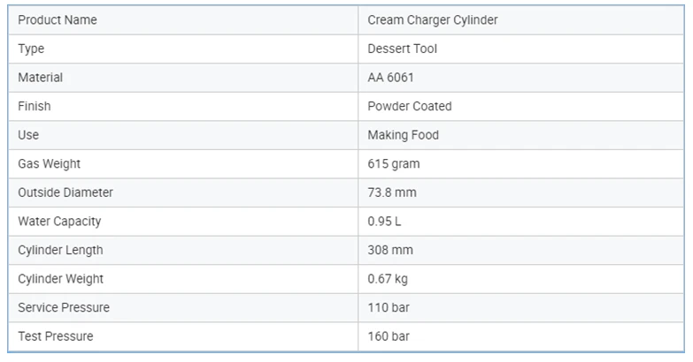Click the Finish row label

click(35, 106)
